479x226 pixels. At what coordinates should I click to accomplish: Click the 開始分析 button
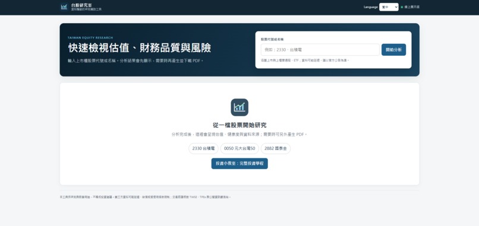(393, 50)
